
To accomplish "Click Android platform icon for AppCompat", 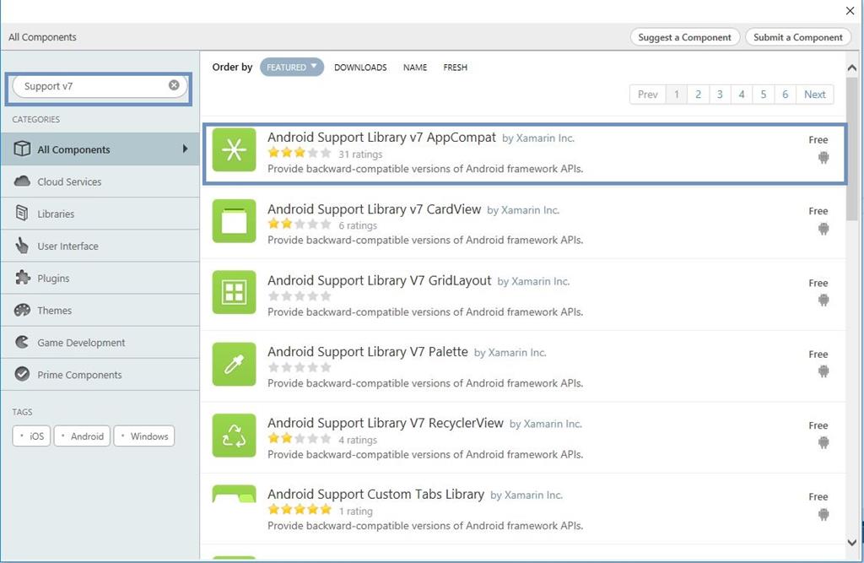I will [x=823, y=158].
